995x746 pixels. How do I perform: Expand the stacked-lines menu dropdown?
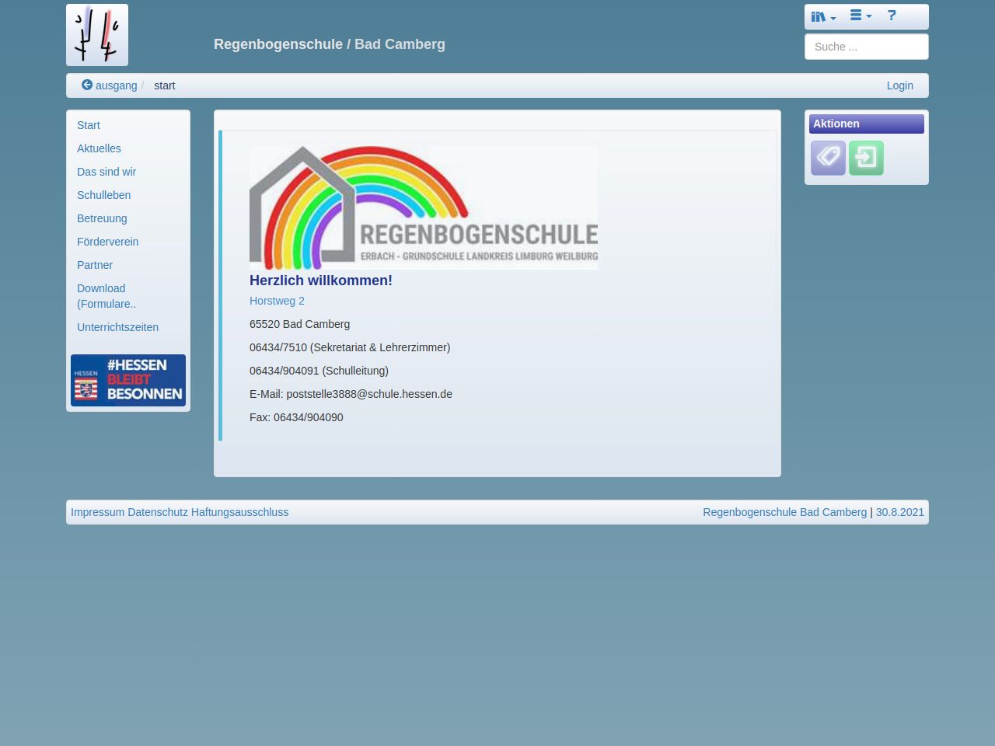click(861, 16)
